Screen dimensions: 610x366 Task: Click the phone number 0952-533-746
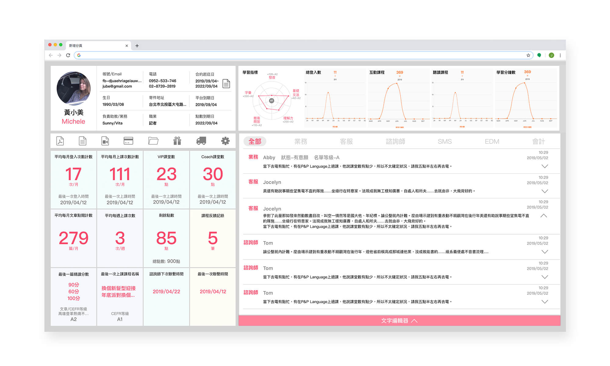click(163, 81)
